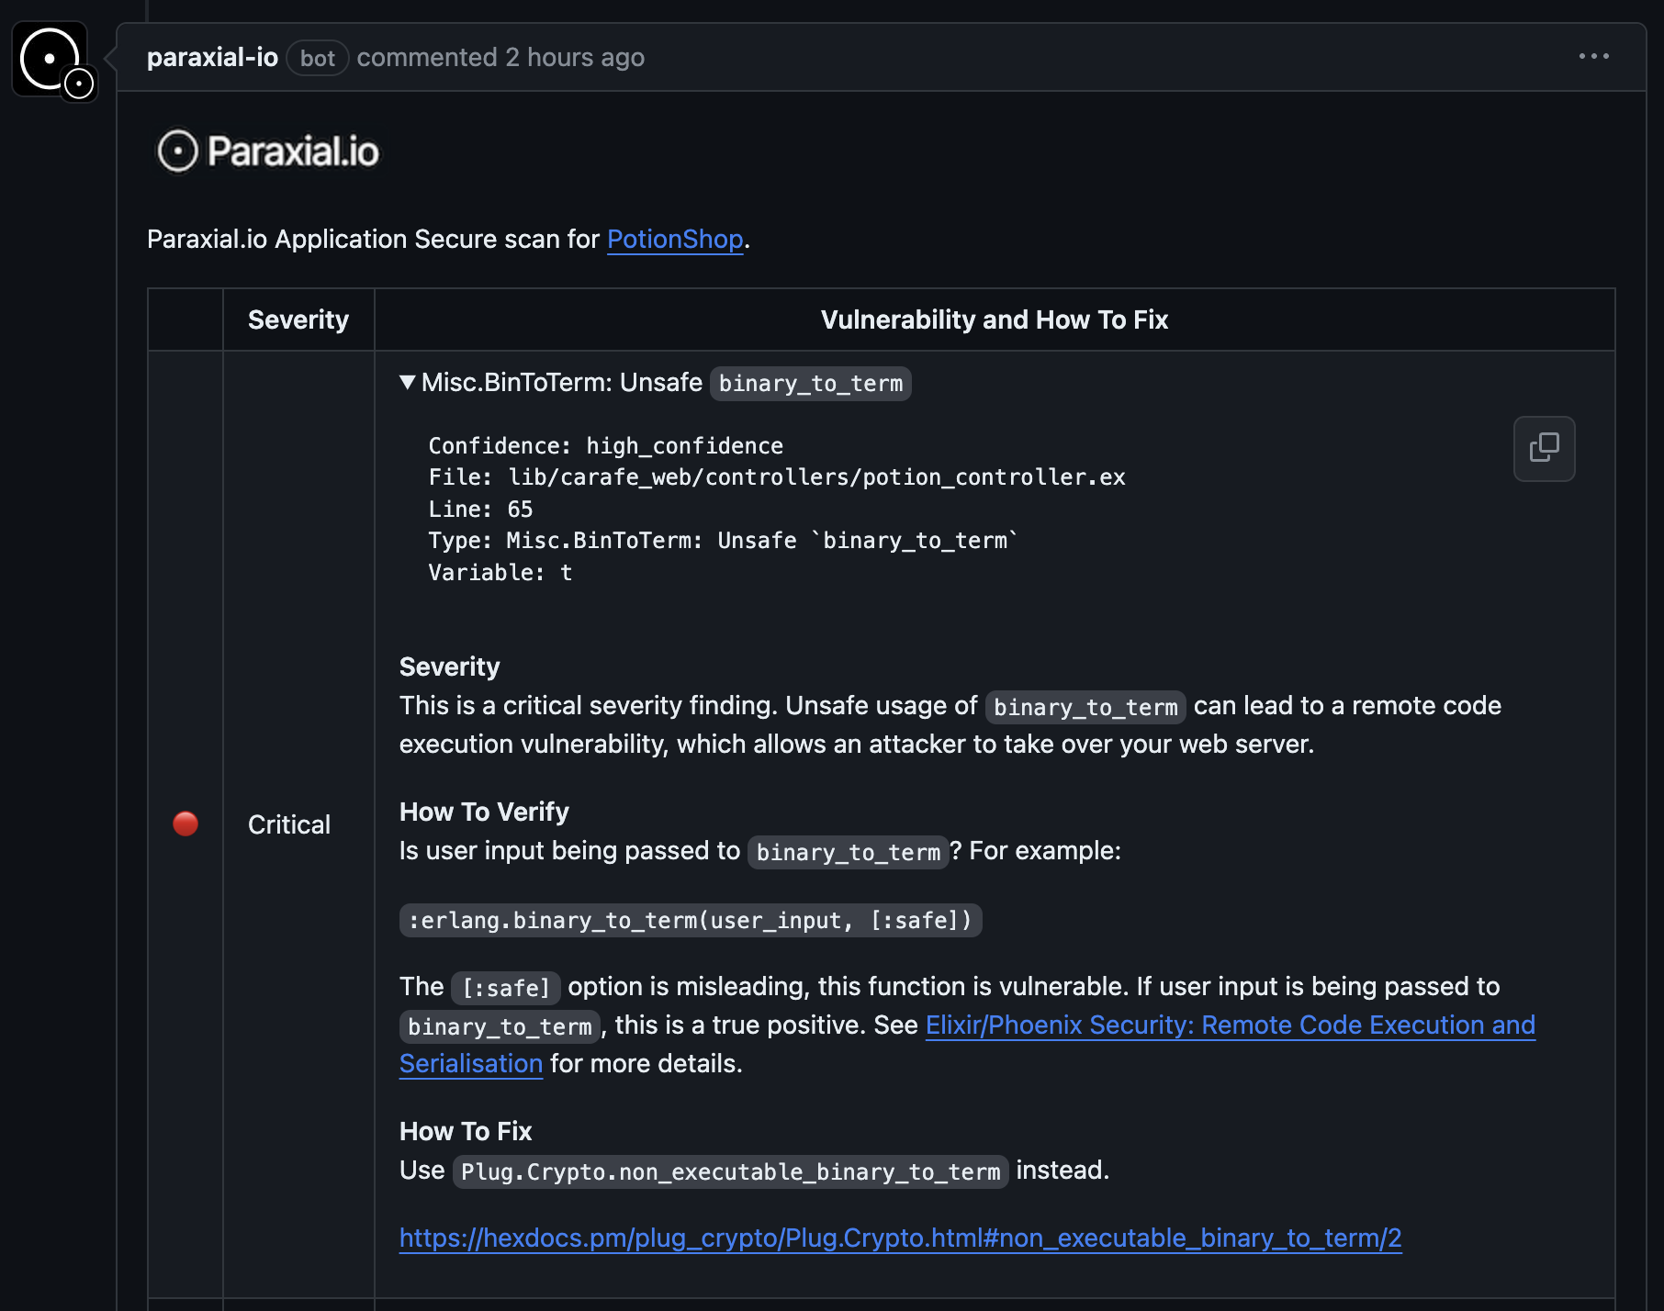Follow the PotionShop link
The image size is (1664, 1311).
click(675, 239)
